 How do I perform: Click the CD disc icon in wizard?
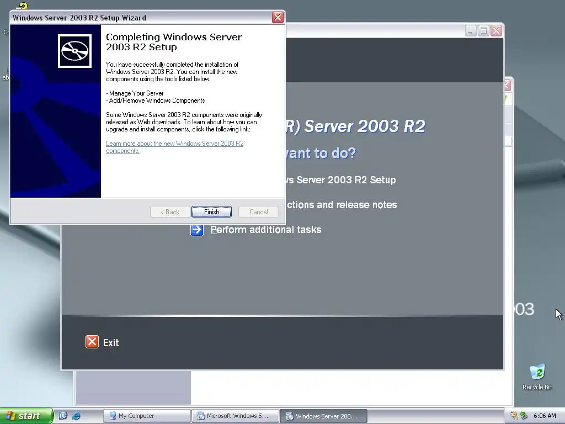[74, 51]
